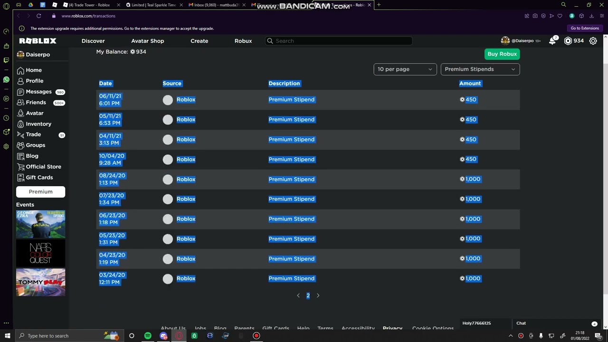Open the 10 per page dropdown
This screenshot has width=608, height=342.
click(405, 69)
